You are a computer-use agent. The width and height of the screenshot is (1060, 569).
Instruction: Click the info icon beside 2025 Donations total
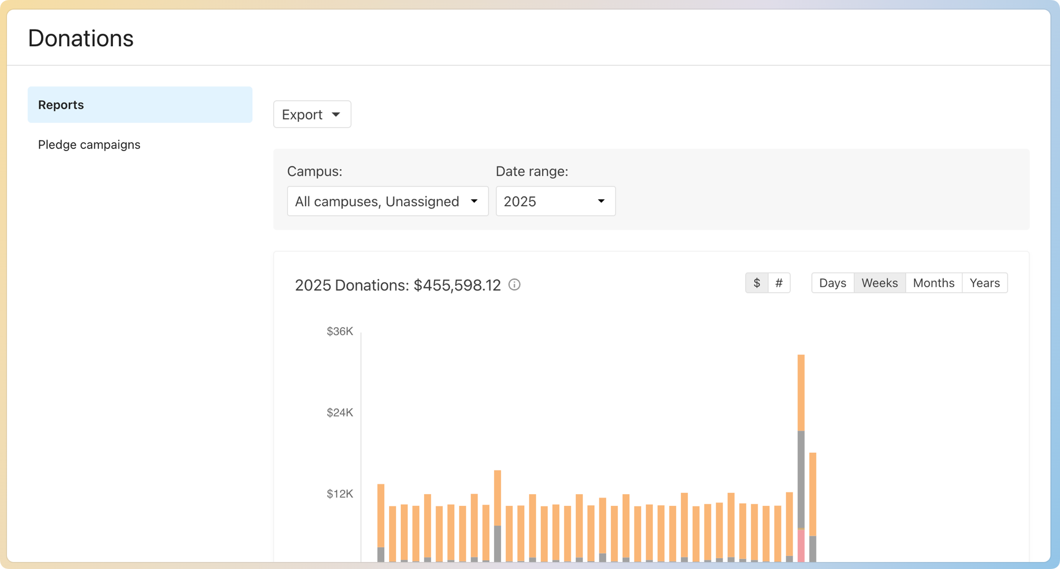[x=514, y=285]
